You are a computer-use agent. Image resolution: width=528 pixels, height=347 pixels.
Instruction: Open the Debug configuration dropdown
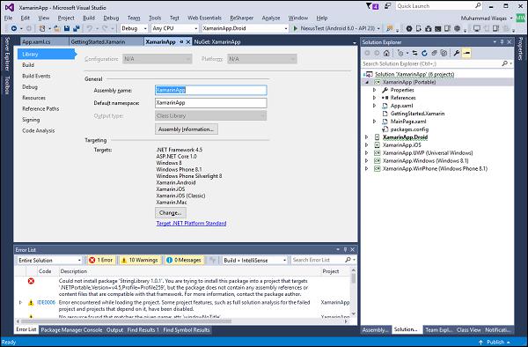click(134, 29)
